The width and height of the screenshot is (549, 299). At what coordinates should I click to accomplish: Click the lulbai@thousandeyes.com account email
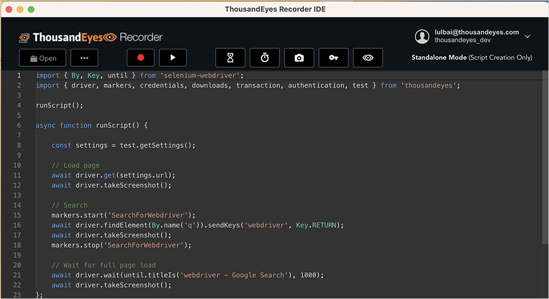click(477, 32)
